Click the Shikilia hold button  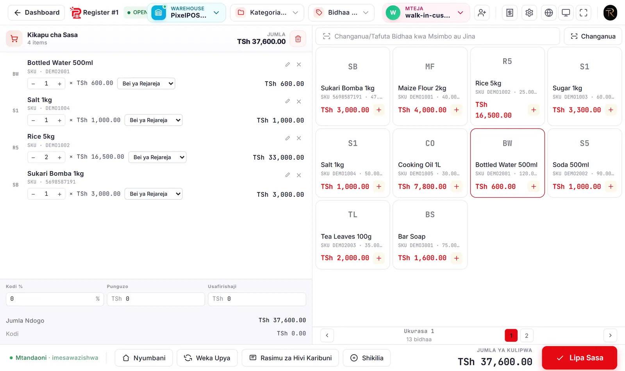[367, 358]
